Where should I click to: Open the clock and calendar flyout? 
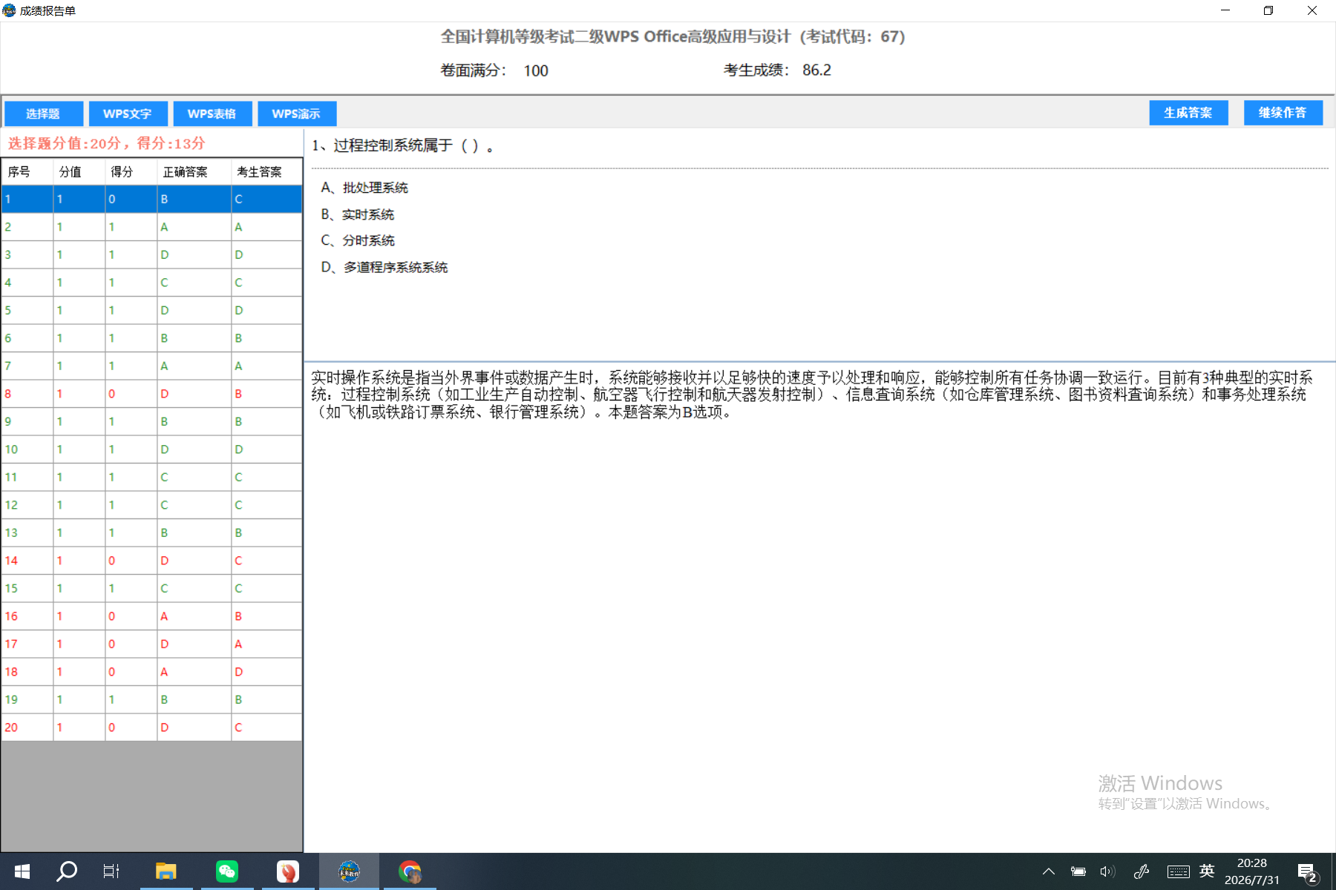click(1252, 871)
